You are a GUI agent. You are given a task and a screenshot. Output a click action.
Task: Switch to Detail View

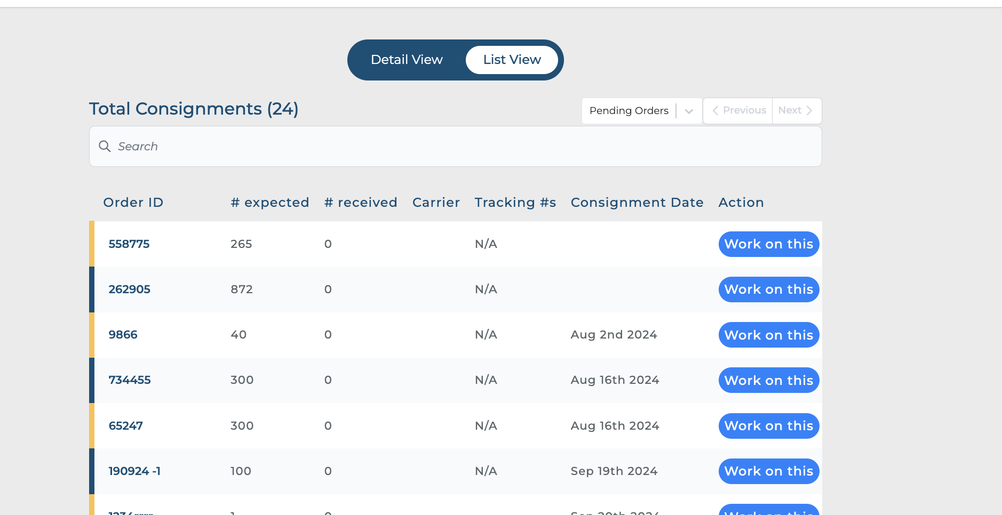(x=407, y=60)
